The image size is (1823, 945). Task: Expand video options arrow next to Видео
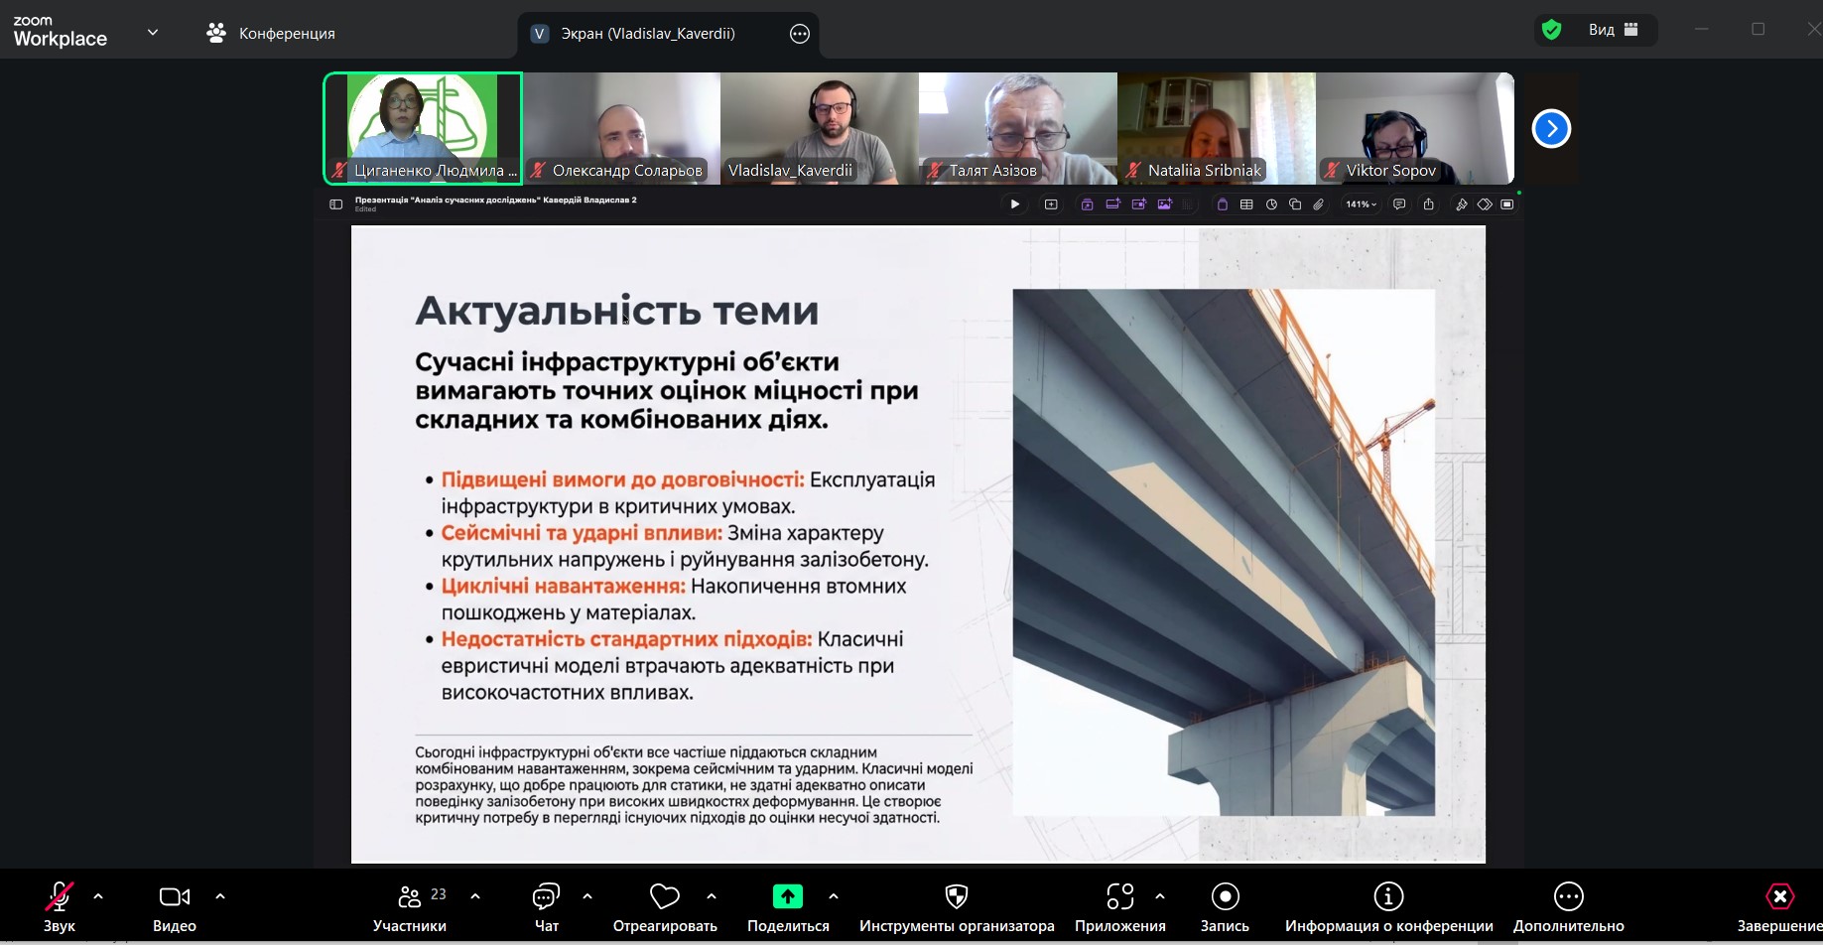point(220,896)
